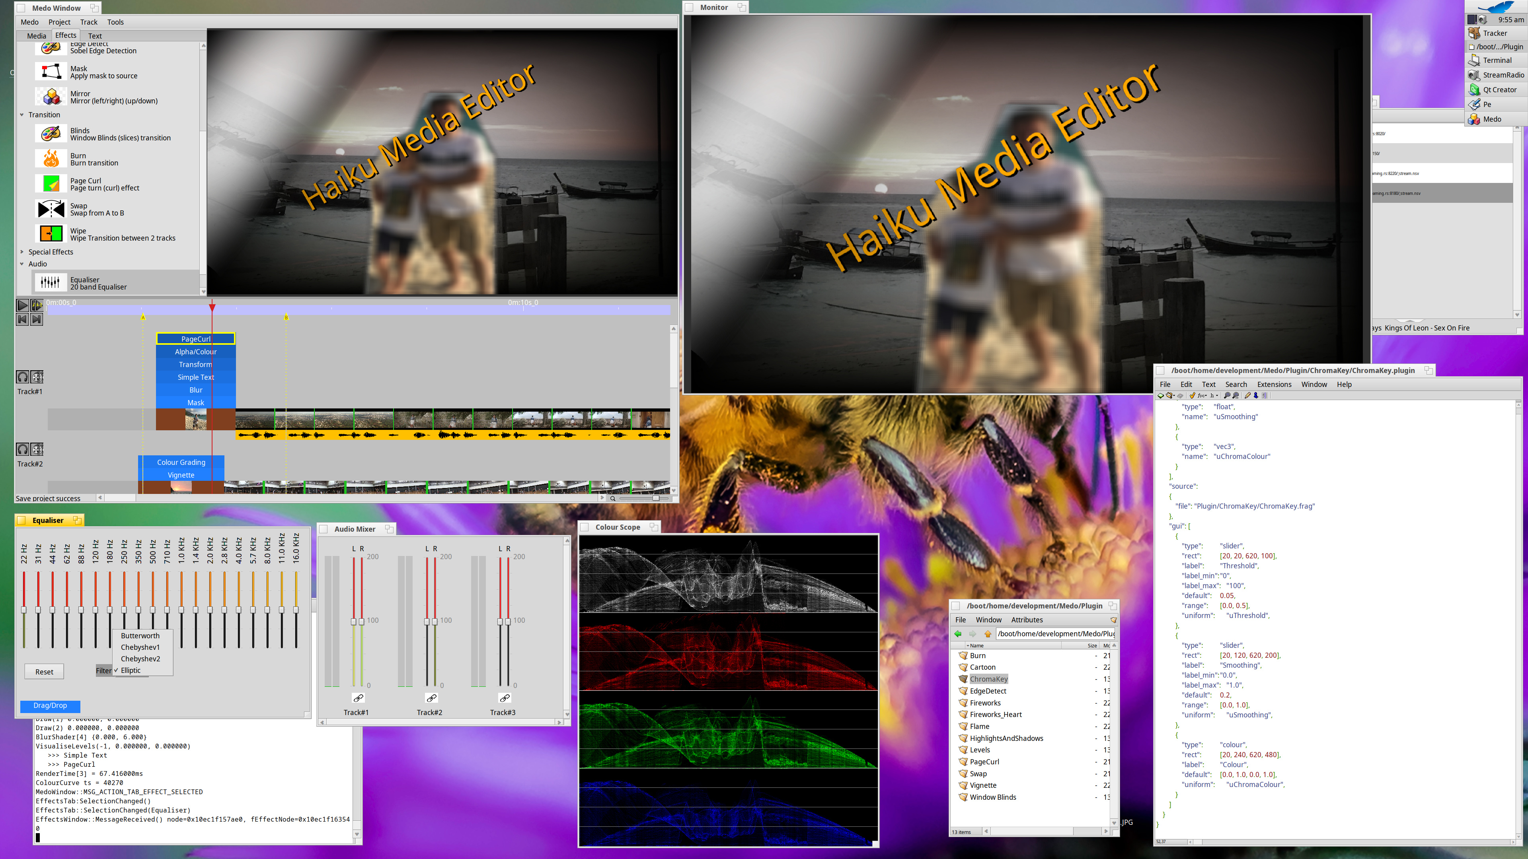
Task: Click the find-next magnifier icon in Pe toolbar
Action: (1236, 395)
